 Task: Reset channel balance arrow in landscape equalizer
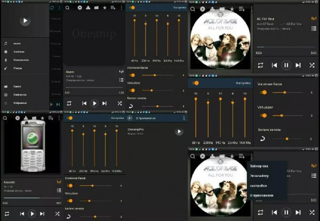[x=262, y=139]
